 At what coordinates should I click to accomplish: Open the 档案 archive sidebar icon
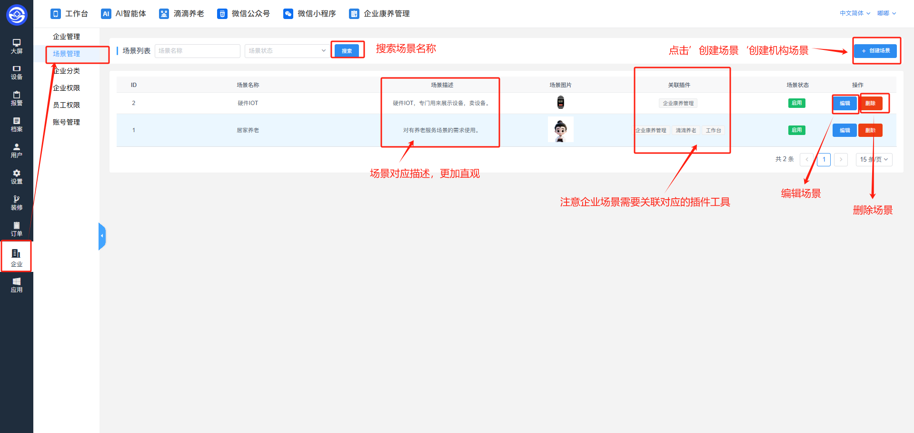[17, 125]
